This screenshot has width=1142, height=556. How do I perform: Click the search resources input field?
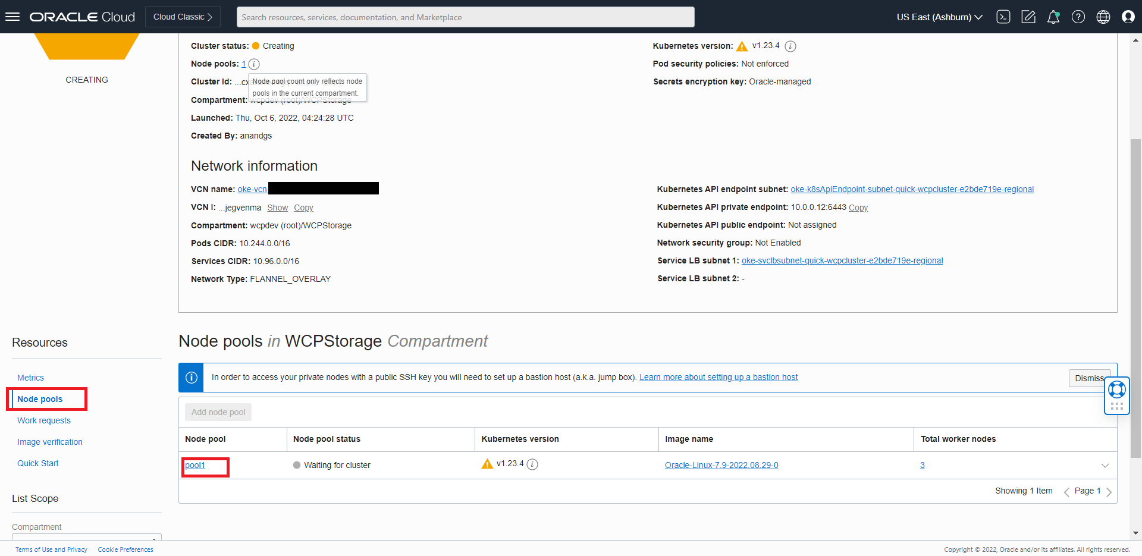pyautogui.click(x=465, y=17)
